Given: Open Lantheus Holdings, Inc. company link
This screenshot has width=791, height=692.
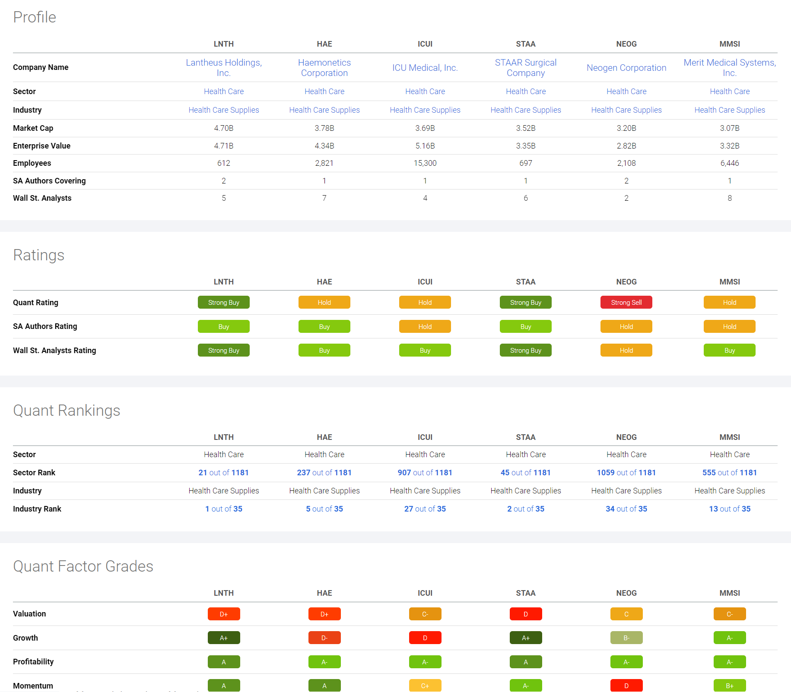Looking at the screenshot, I should (224, 68).
